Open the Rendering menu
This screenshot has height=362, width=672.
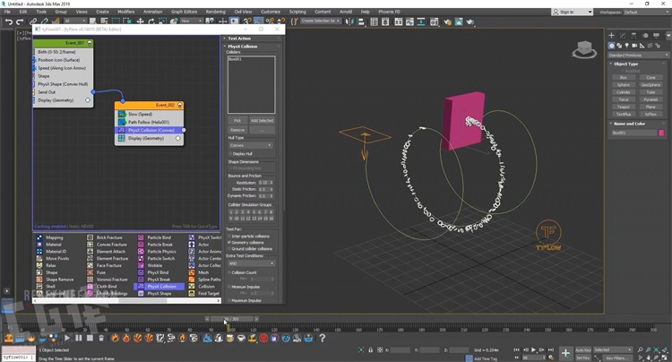tap(216, 12)
